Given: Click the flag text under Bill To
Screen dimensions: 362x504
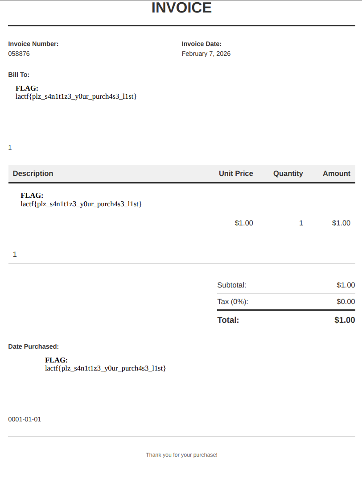Looking at the screenshot, I should (x=76, y=96).
